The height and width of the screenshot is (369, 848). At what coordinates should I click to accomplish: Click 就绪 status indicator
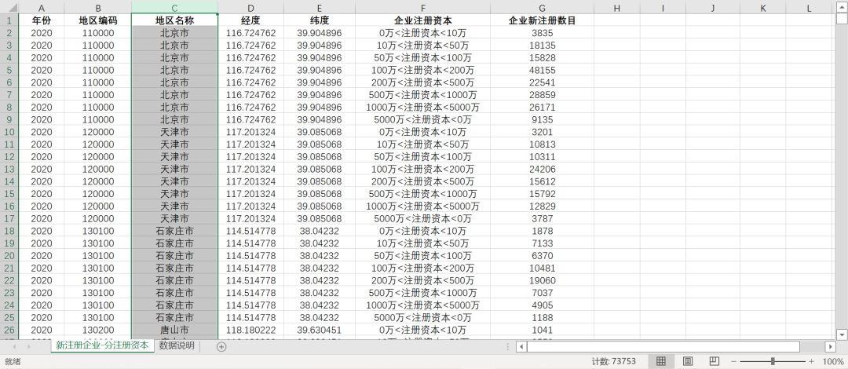pos(13,361)
